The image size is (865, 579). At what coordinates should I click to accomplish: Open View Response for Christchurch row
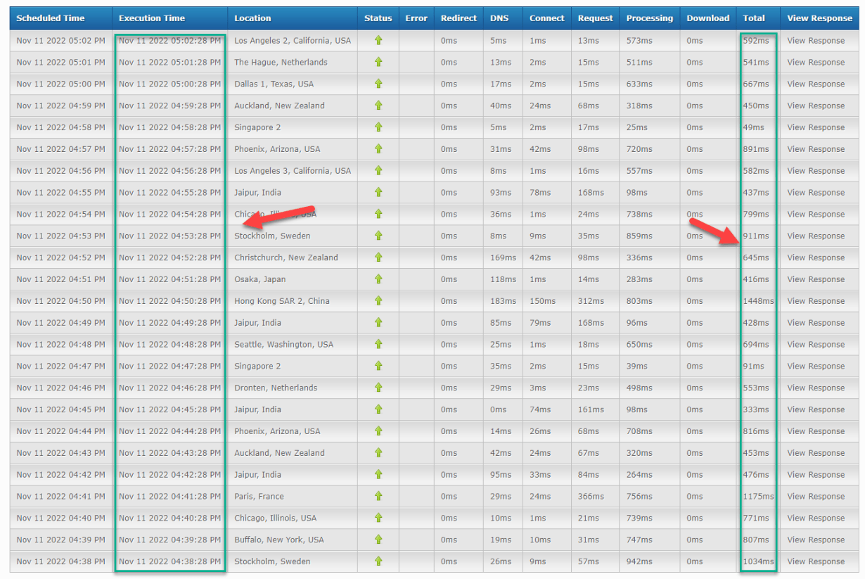point(816,257)
